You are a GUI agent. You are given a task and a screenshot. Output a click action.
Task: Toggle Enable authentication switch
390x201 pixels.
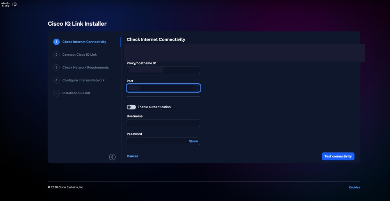(x=131, y=107)
